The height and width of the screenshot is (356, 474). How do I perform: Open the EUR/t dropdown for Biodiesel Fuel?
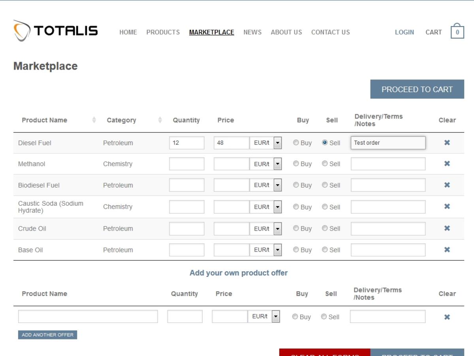pyautogui.click(x=278, y=185)
